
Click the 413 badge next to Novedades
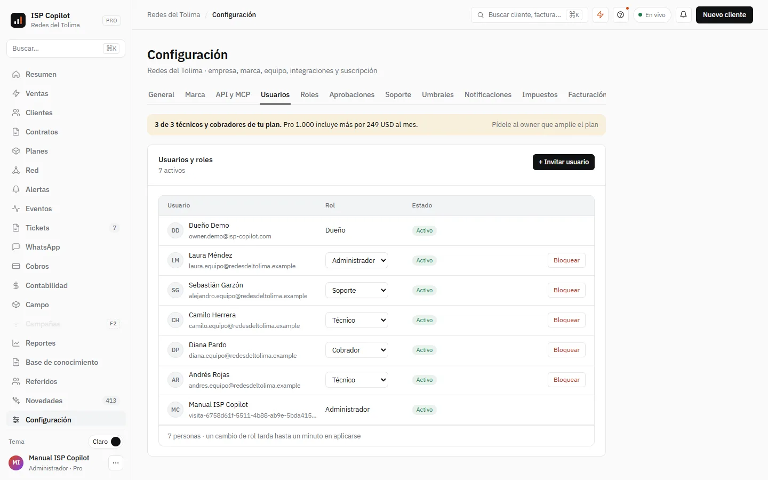coord(111,401)
